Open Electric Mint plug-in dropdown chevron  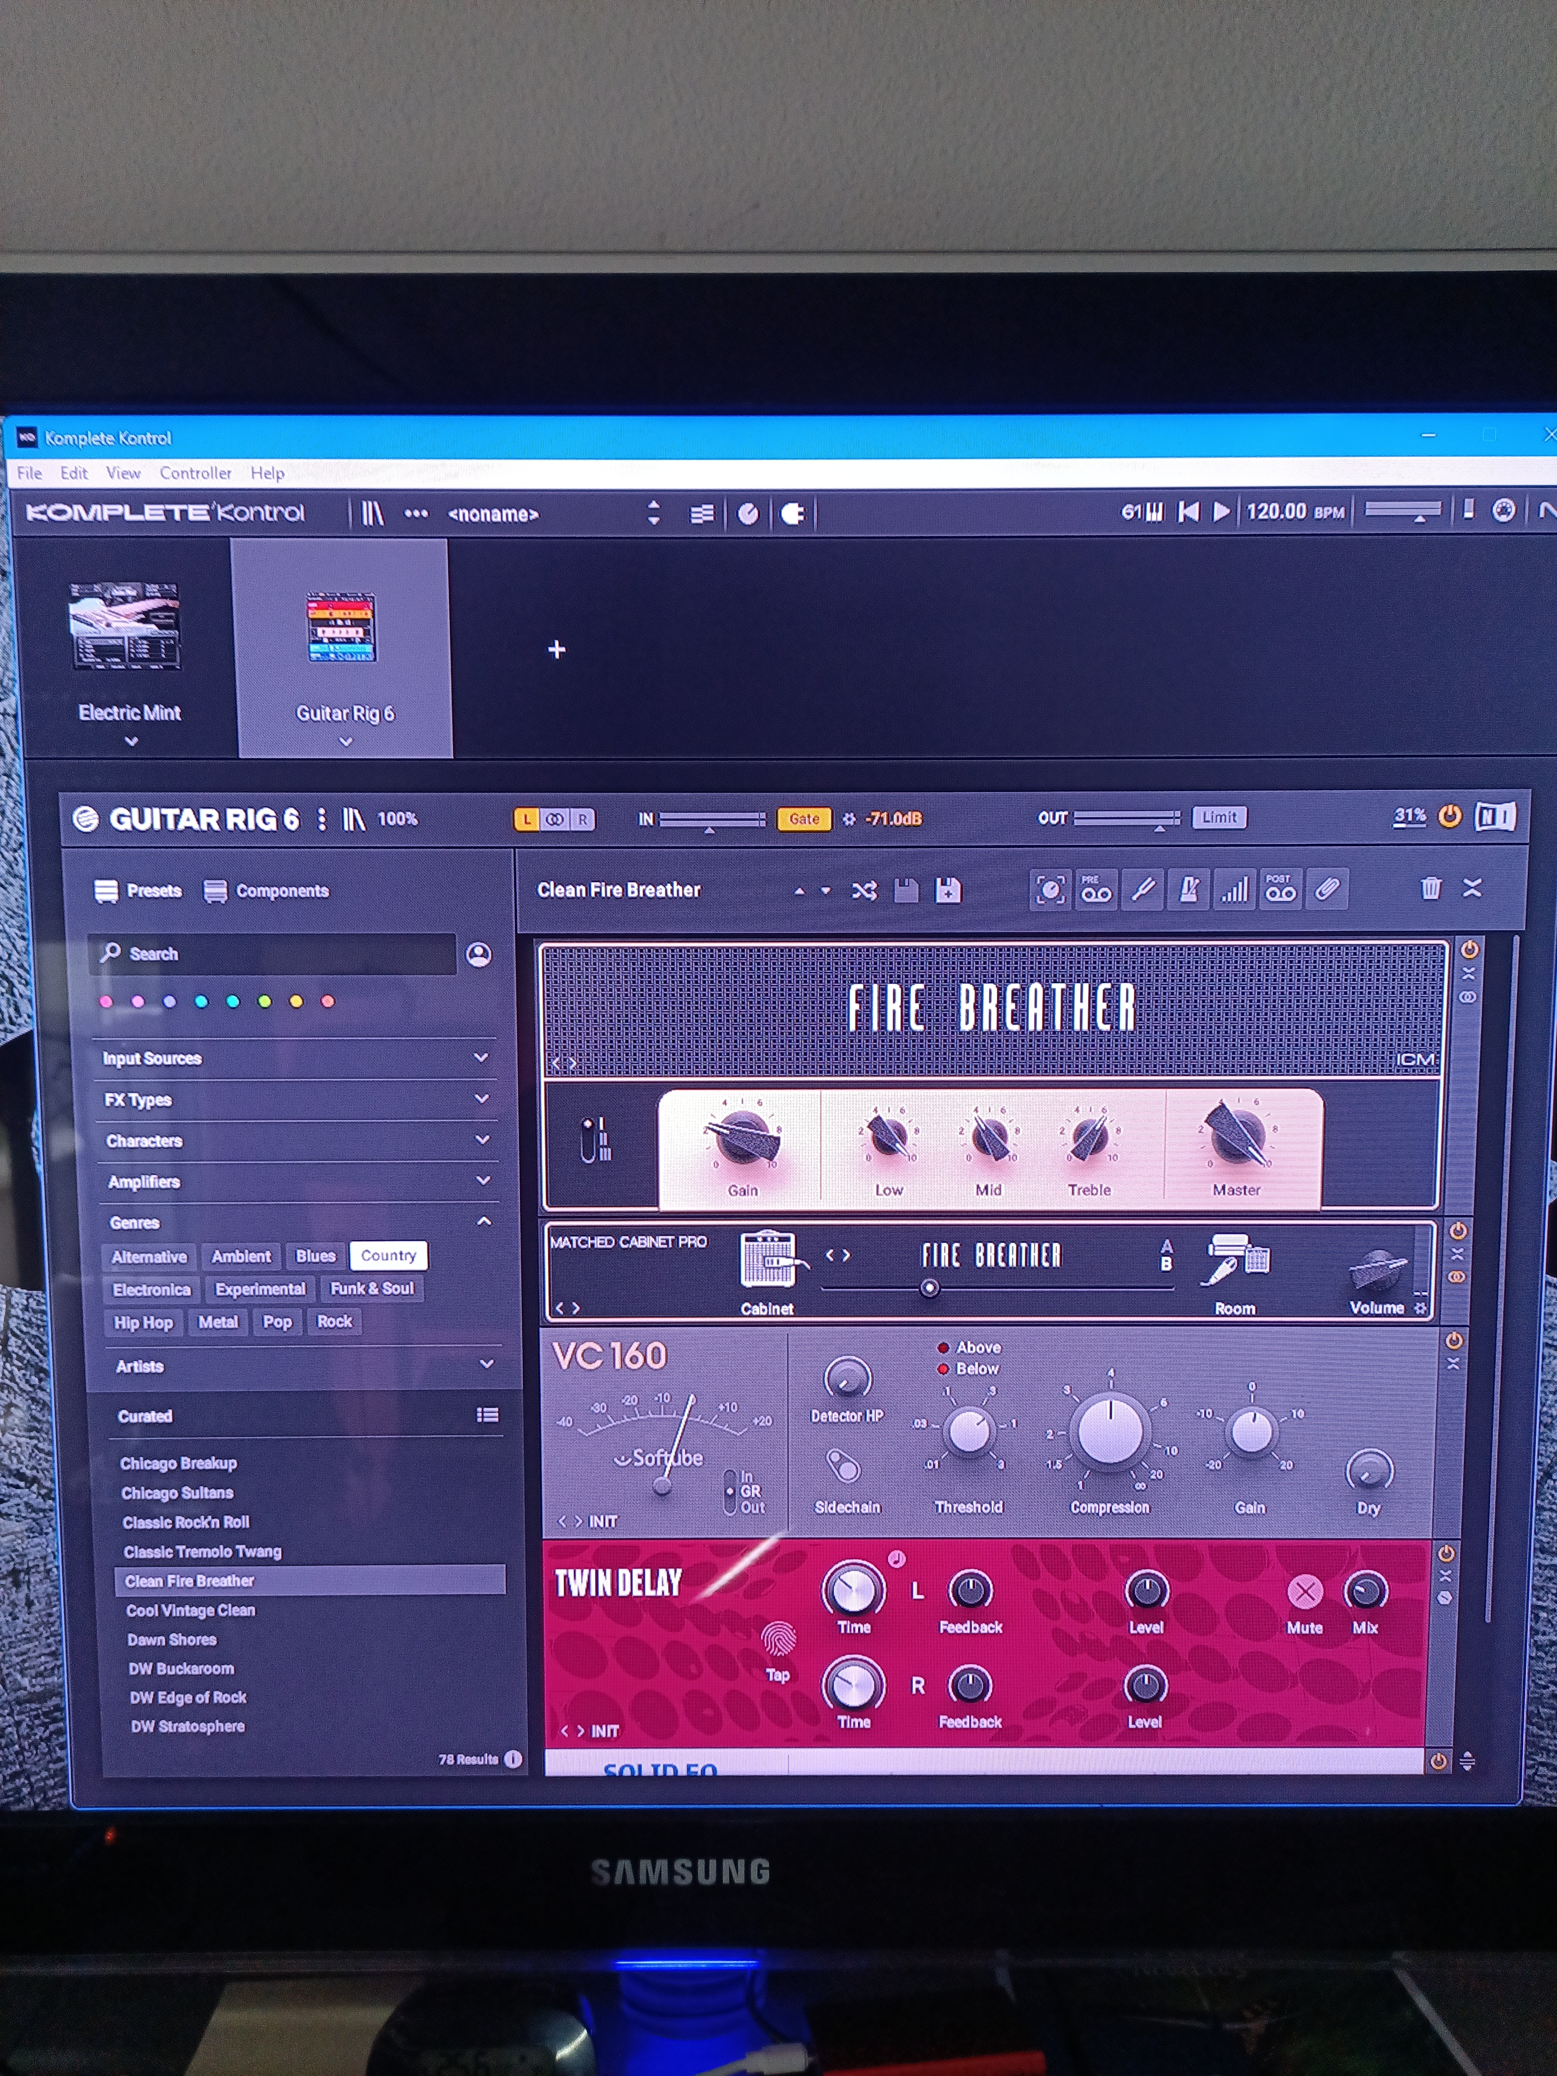coord(132,742)
